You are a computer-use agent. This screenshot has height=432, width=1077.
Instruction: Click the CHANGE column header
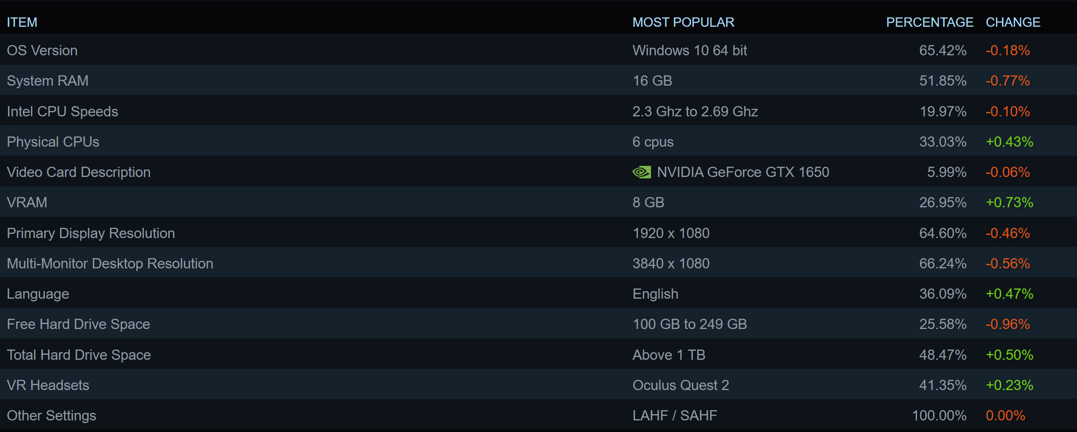click(x=1013, y=22)
